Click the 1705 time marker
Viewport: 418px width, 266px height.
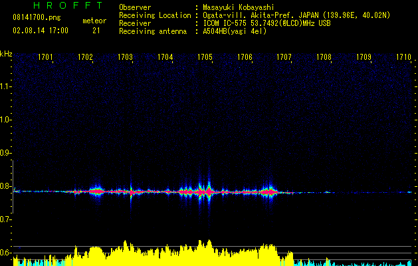pyautogui.click(x=205, y=57)
